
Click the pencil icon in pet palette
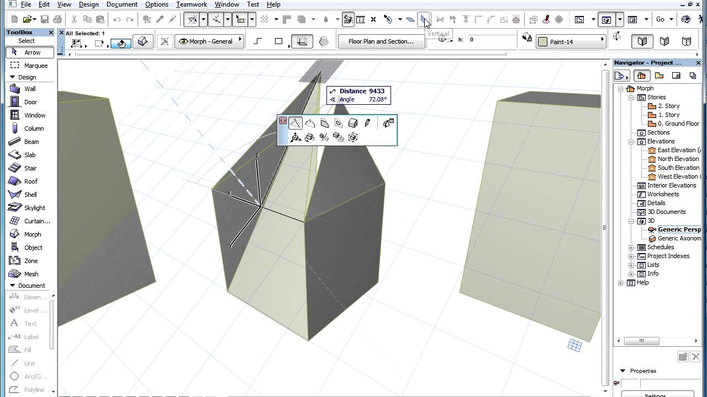tap(367, 123)
